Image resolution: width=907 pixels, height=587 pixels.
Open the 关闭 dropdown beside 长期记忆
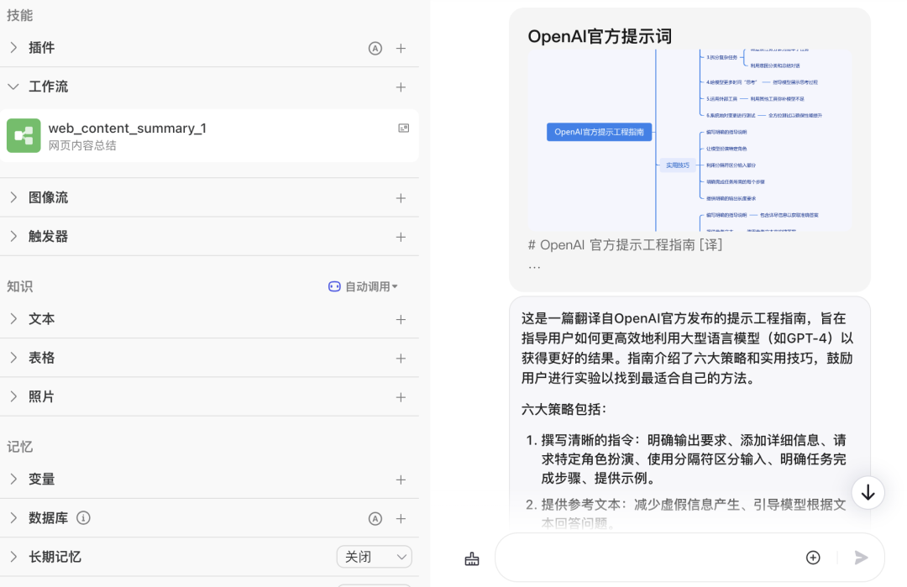(374, 557)
